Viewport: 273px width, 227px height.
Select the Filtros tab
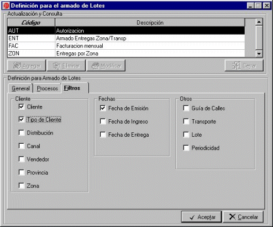click(x=75, y=88)
